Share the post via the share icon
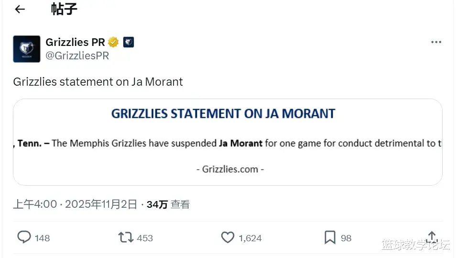Viewport: 456px width, 258px height. pyautogui.click(x=432, y=237)
